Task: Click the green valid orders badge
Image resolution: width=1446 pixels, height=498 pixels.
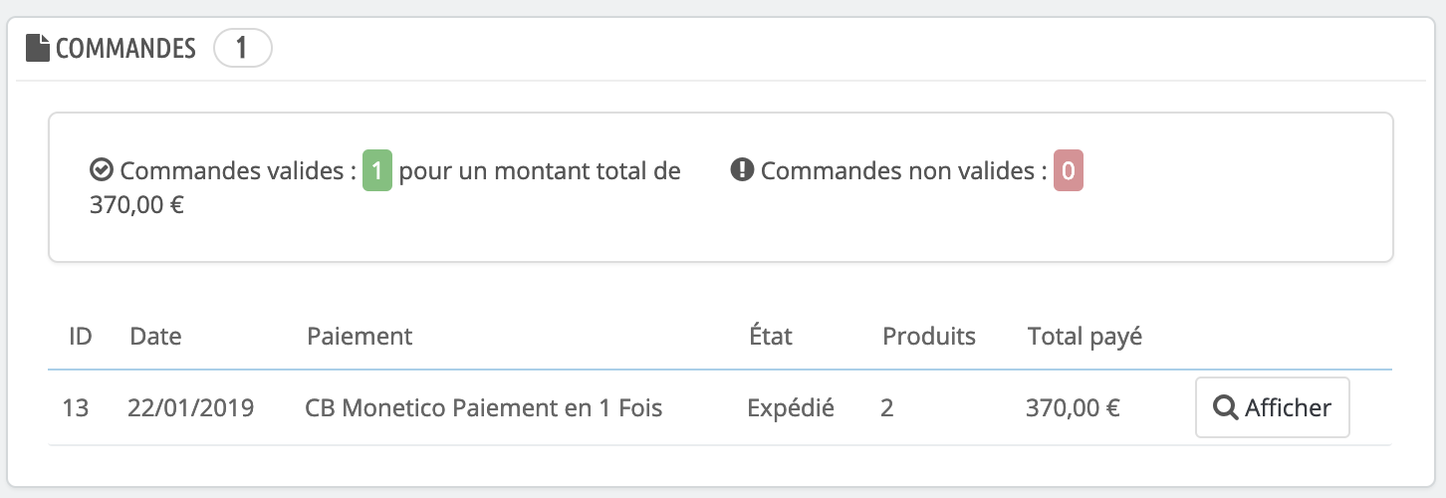Action: (x=377, y=171)
